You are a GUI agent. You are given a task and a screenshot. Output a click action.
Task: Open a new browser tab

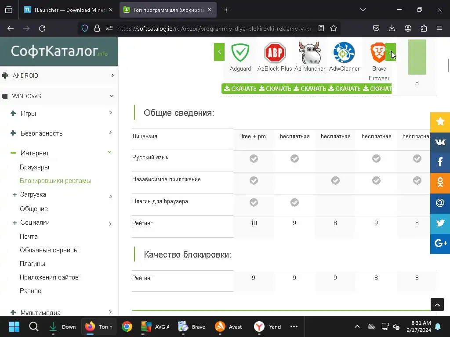(226, 10)
